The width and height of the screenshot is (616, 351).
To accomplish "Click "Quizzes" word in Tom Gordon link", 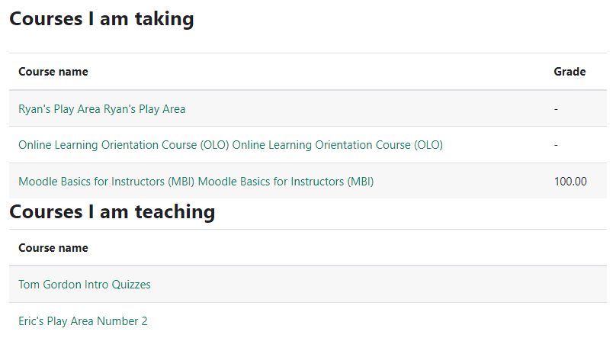I will click(x=131, y=285).
